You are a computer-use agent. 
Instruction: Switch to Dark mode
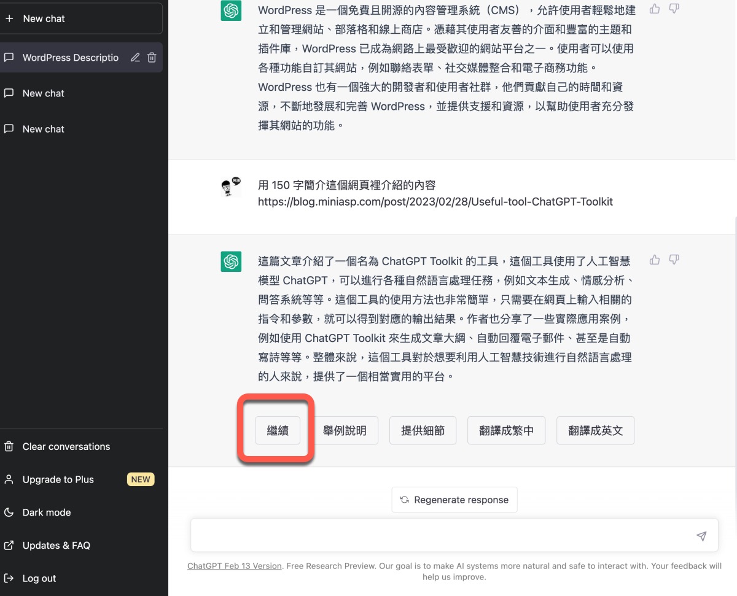pyautogui.click(x=81, y=512)
